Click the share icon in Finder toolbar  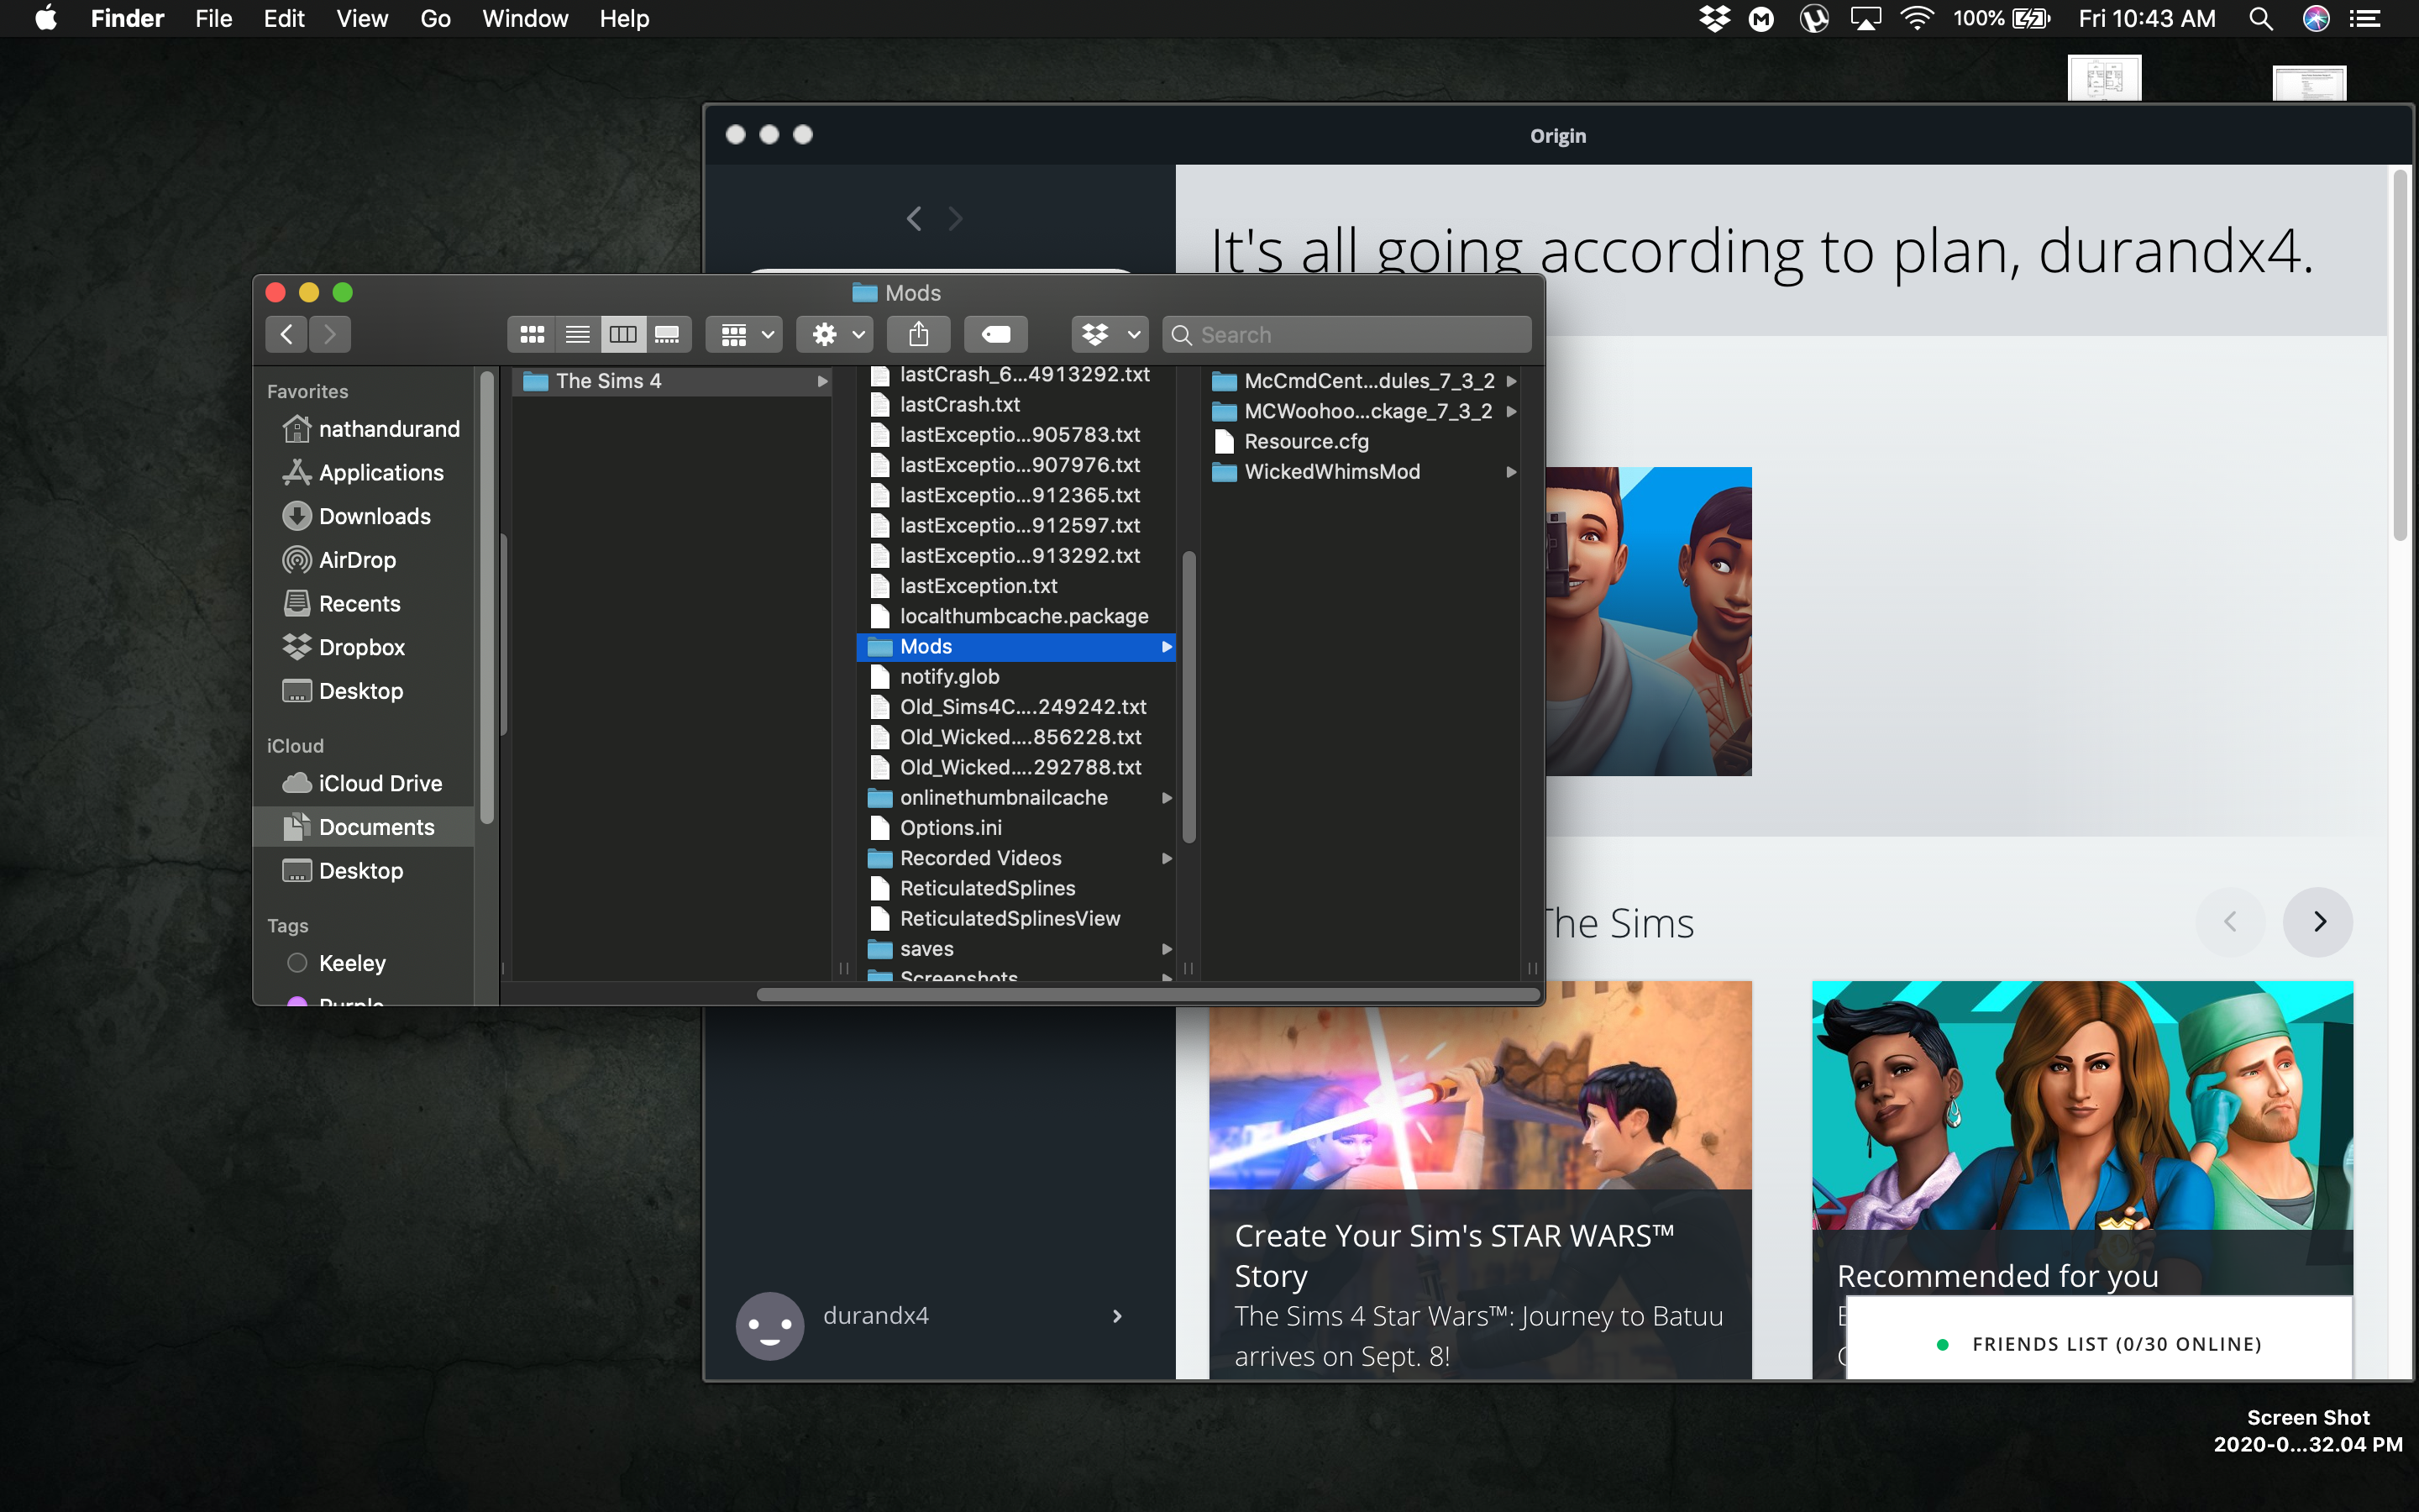(x=918, y=333)
